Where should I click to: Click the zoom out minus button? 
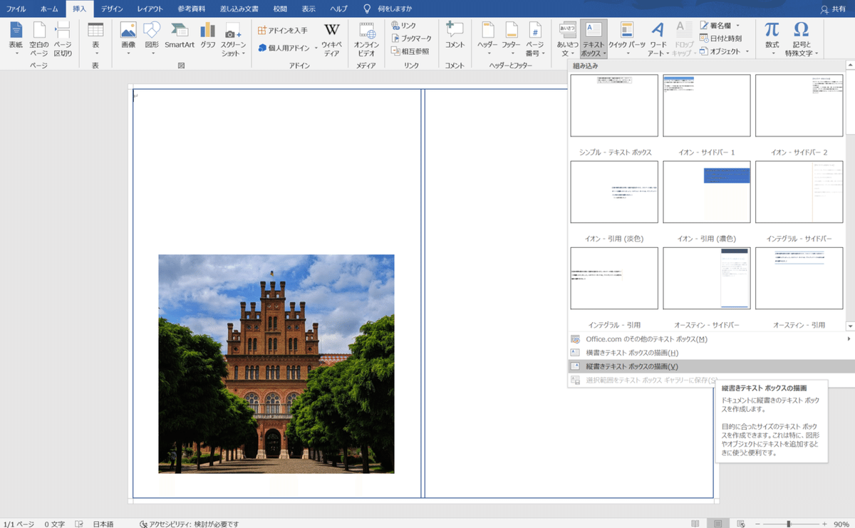coord(758,524)
